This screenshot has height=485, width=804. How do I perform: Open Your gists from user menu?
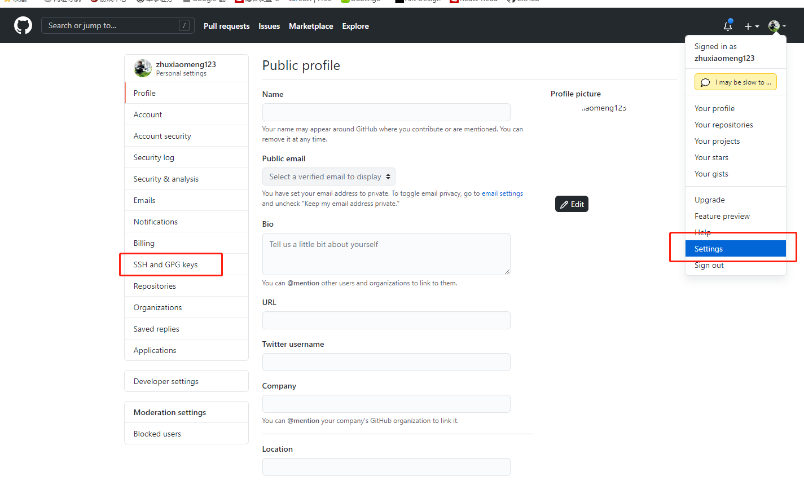[x=736, y=174]
